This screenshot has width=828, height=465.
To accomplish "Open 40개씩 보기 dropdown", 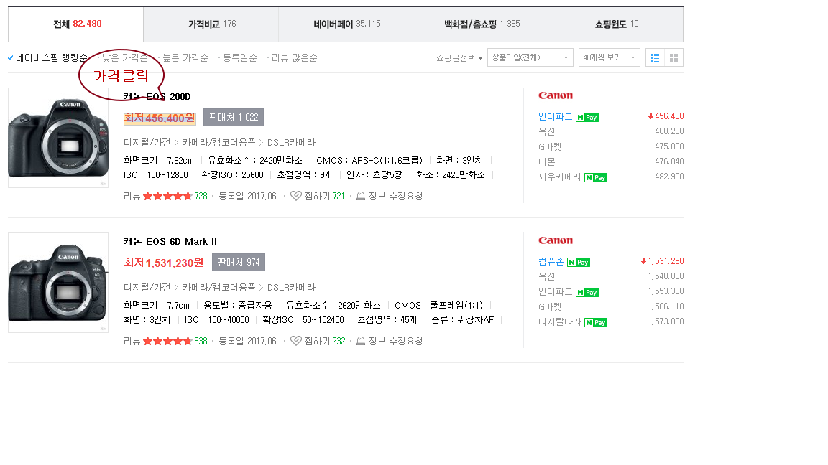I will click(x=609, y=57).
